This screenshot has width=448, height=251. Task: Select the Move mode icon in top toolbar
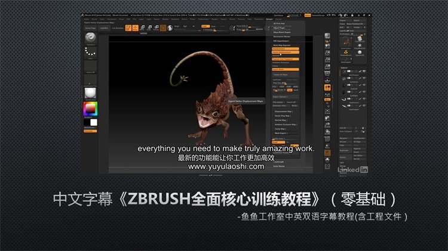point(142,27)
